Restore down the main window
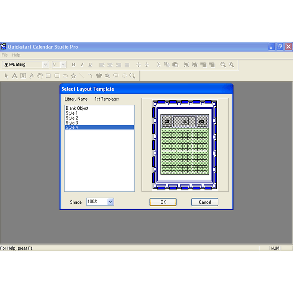The height and width of the screenshot is (293, 293). 280,47
